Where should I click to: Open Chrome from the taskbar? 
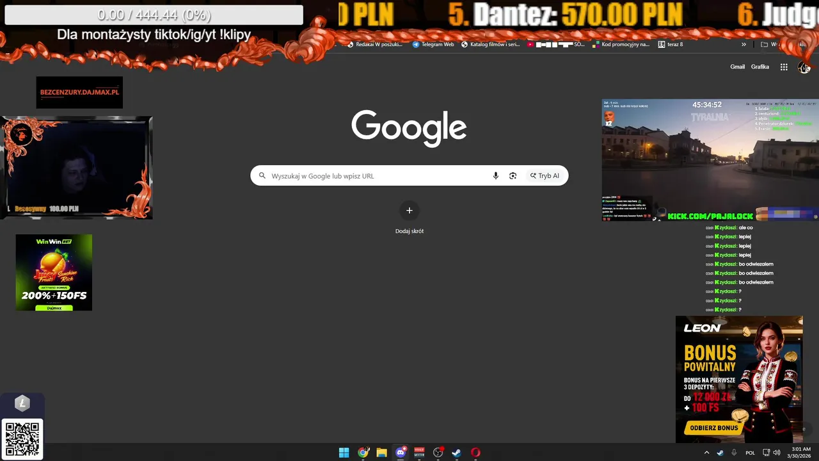click(x=363, y=453)
